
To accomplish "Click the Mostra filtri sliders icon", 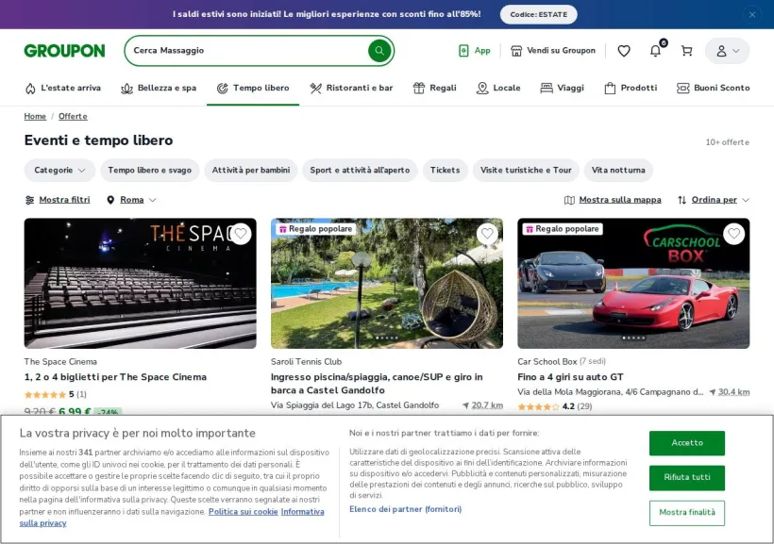I will pos(29,200).
